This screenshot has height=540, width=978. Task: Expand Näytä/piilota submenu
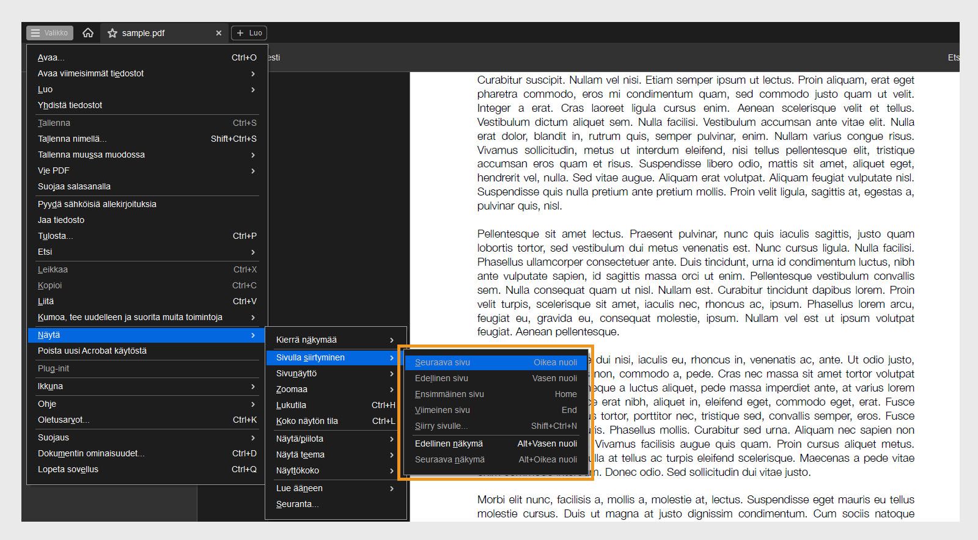(336, 439)
